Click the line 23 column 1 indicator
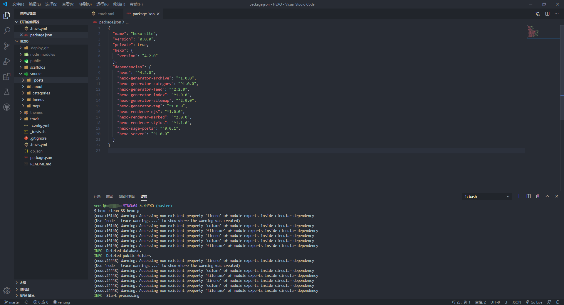The image size is (564, 305). point(461,302)
